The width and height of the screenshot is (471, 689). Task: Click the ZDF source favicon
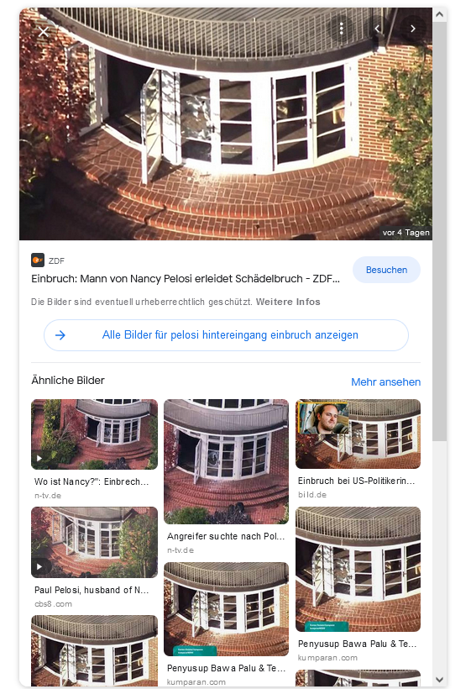38,260
